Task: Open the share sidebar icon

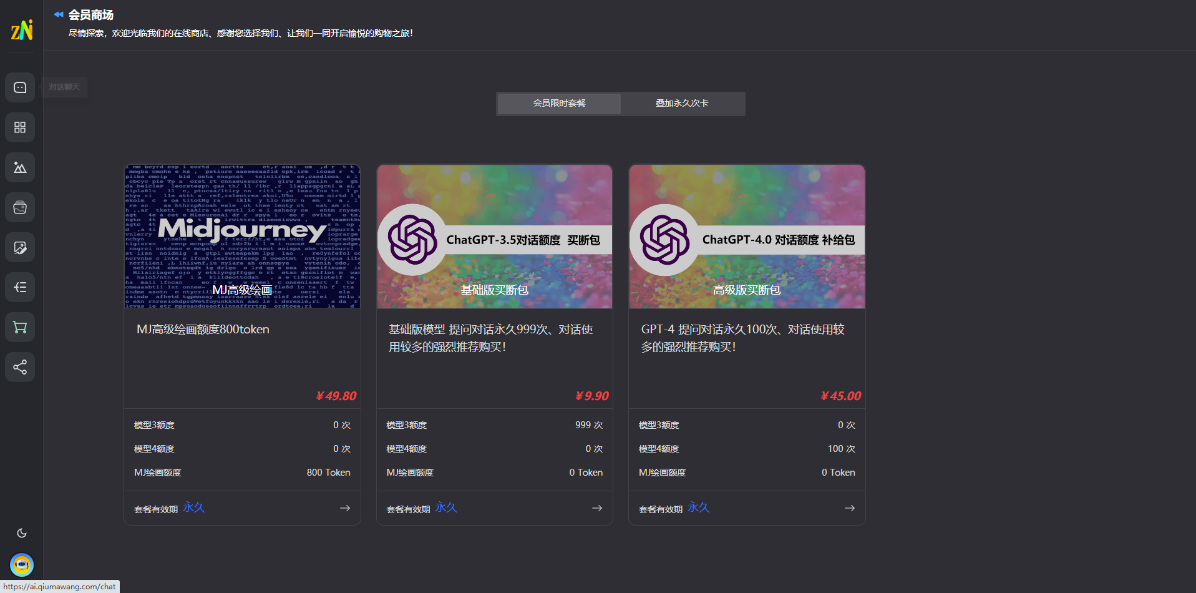Action: [x=20, y=367]
